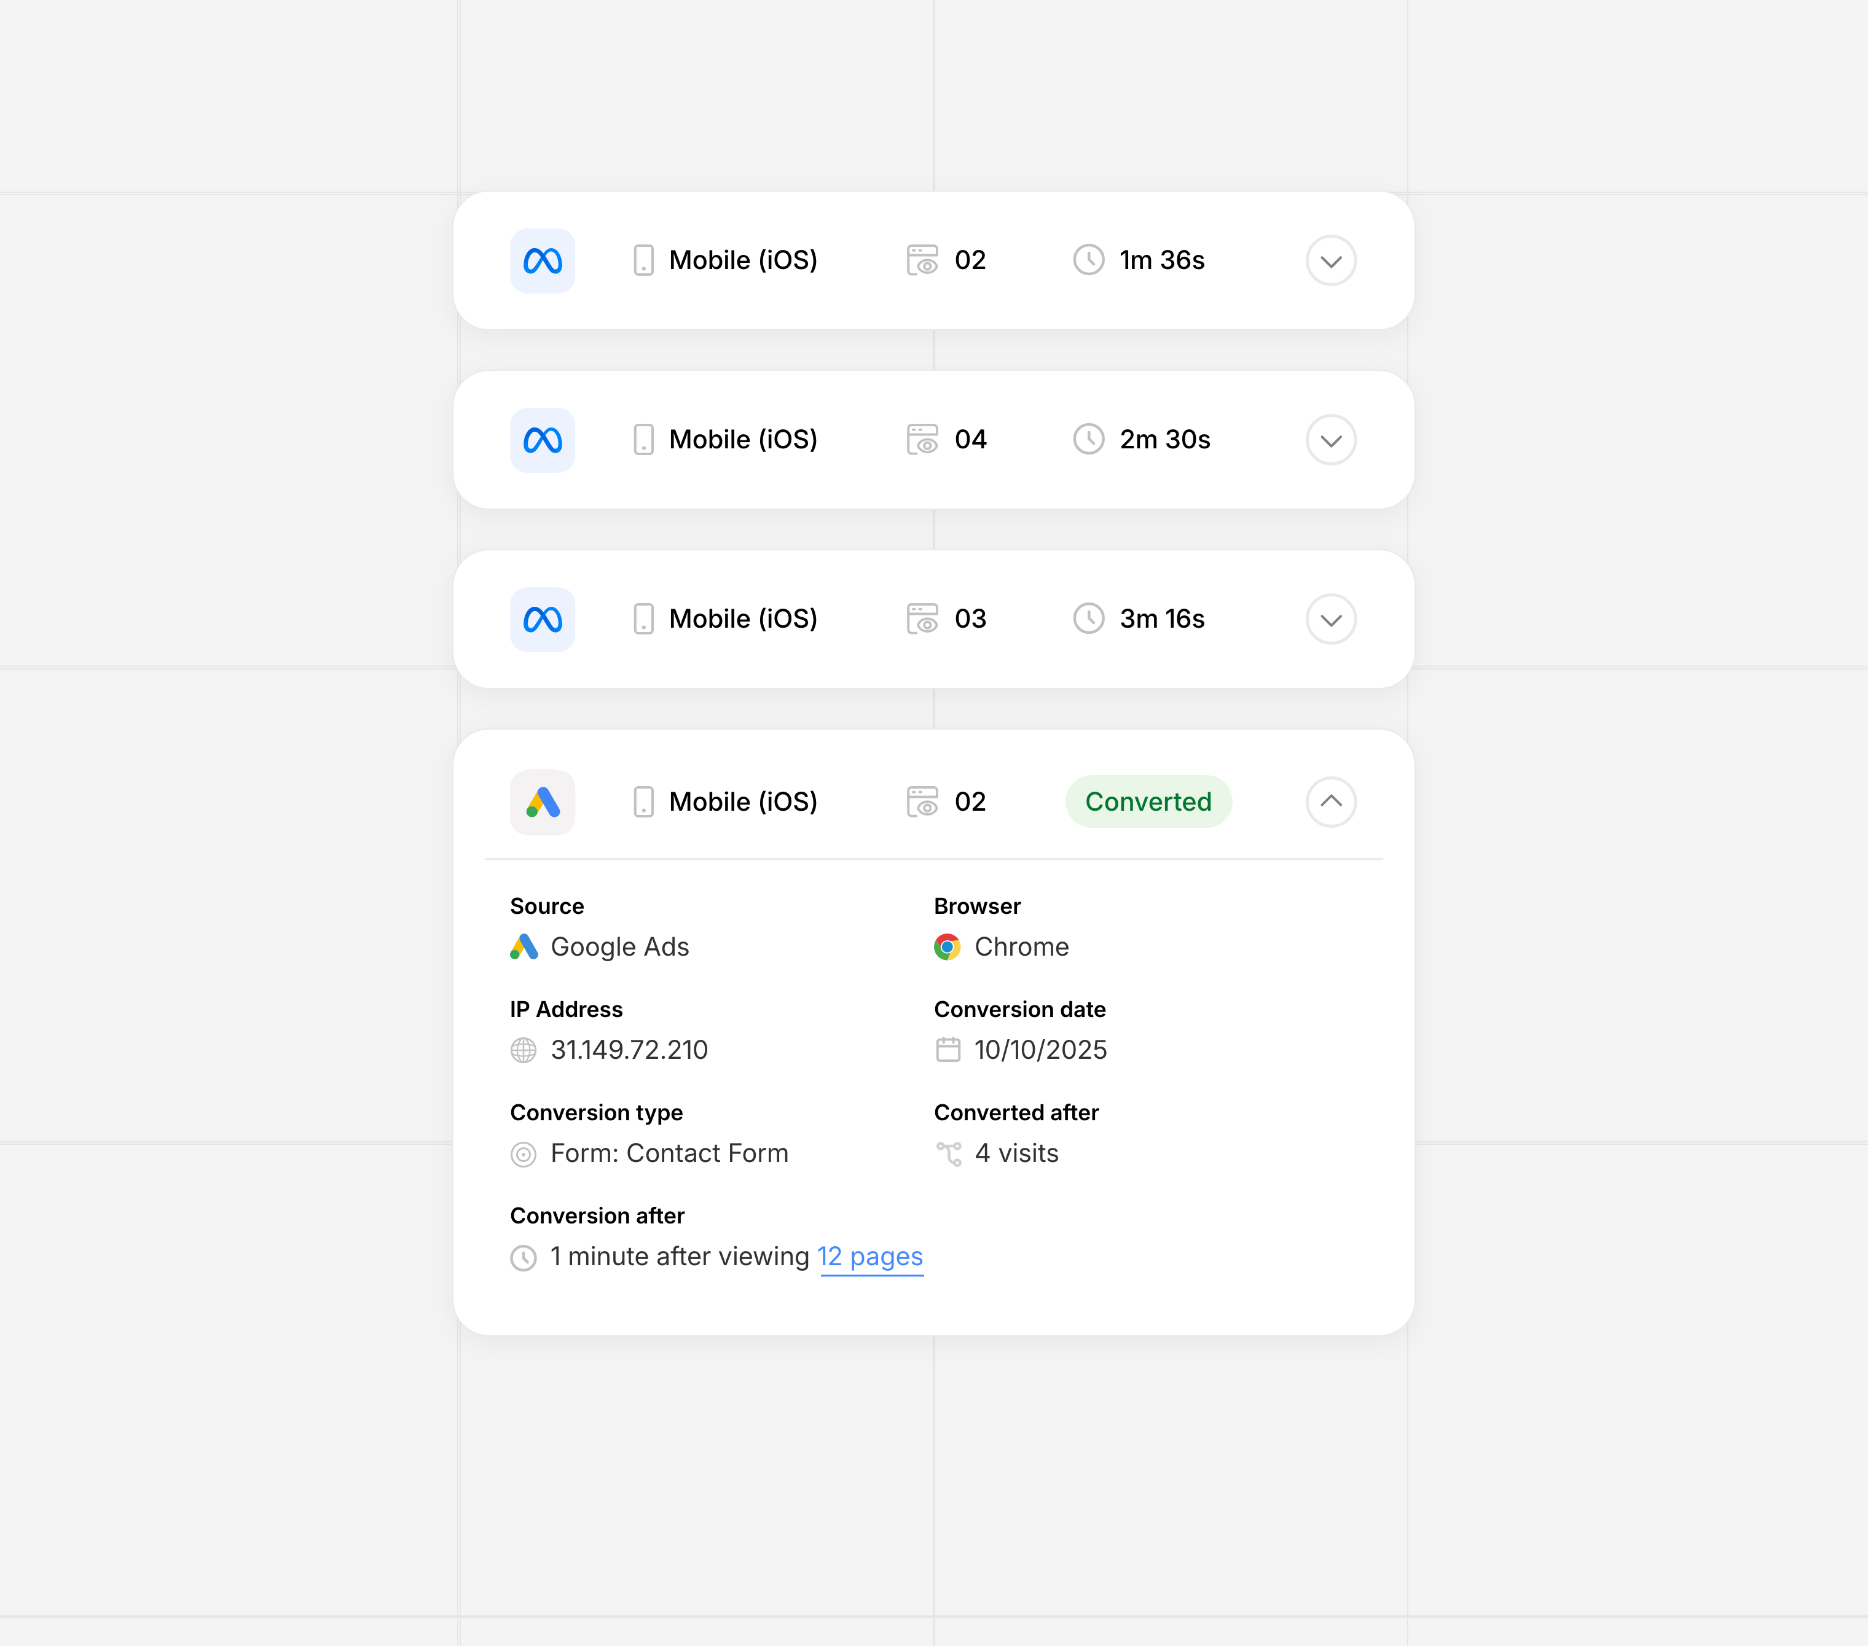Collapse the Converted visit card
This screenshot has width=1868, height=1646.
pos(1330,802)
